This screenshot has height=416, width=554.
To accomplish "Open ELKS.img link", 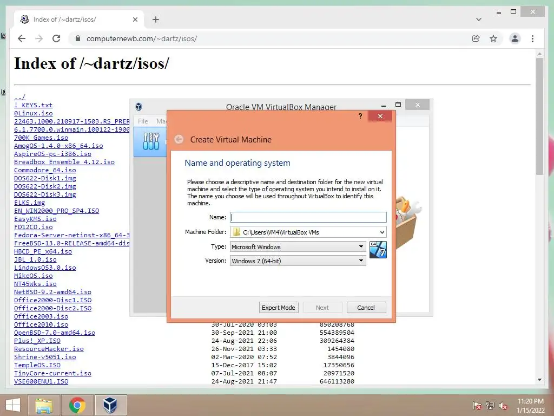I will click(29, 203).
